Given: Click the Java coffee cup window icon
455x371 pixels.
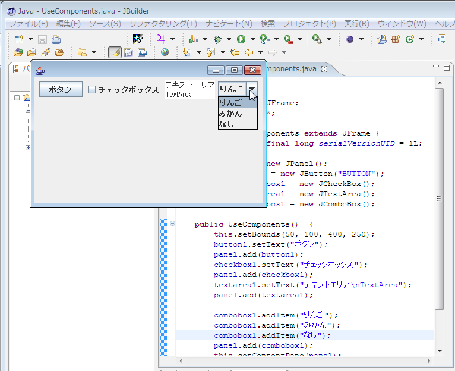Looking at the screenshot, I should (40, 70).
